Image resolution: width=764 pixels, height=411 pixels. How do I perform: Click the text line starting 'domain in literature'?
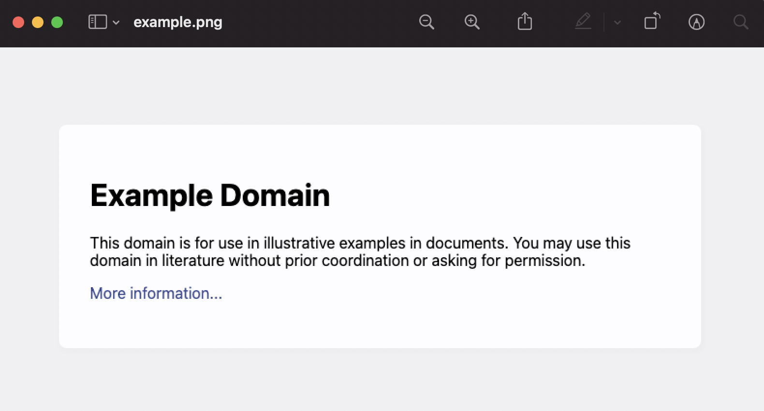pyautogui.click(x=338, y=261)
